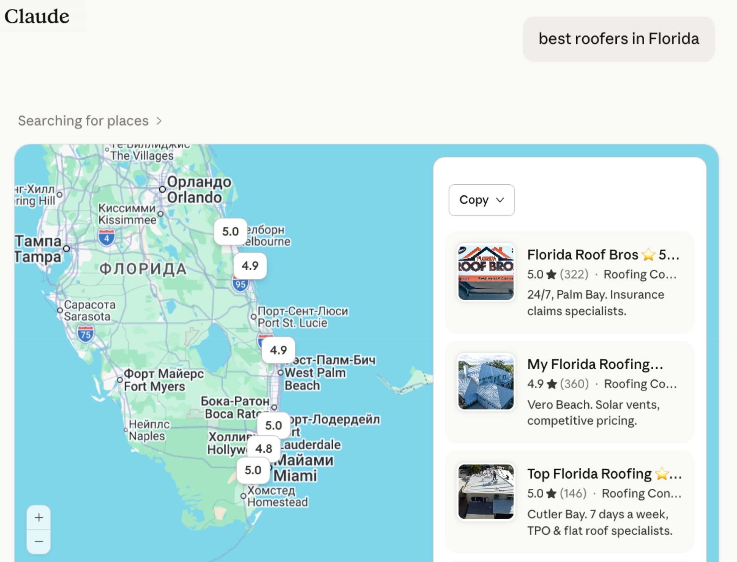
Task: Click the Vero Beach description text
Action: coord(593,413)
